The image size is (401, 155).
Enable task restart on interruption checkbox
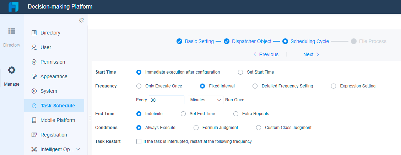point(139,141)
